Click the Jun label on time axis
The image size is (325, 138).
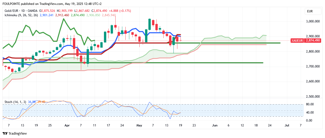215,125
